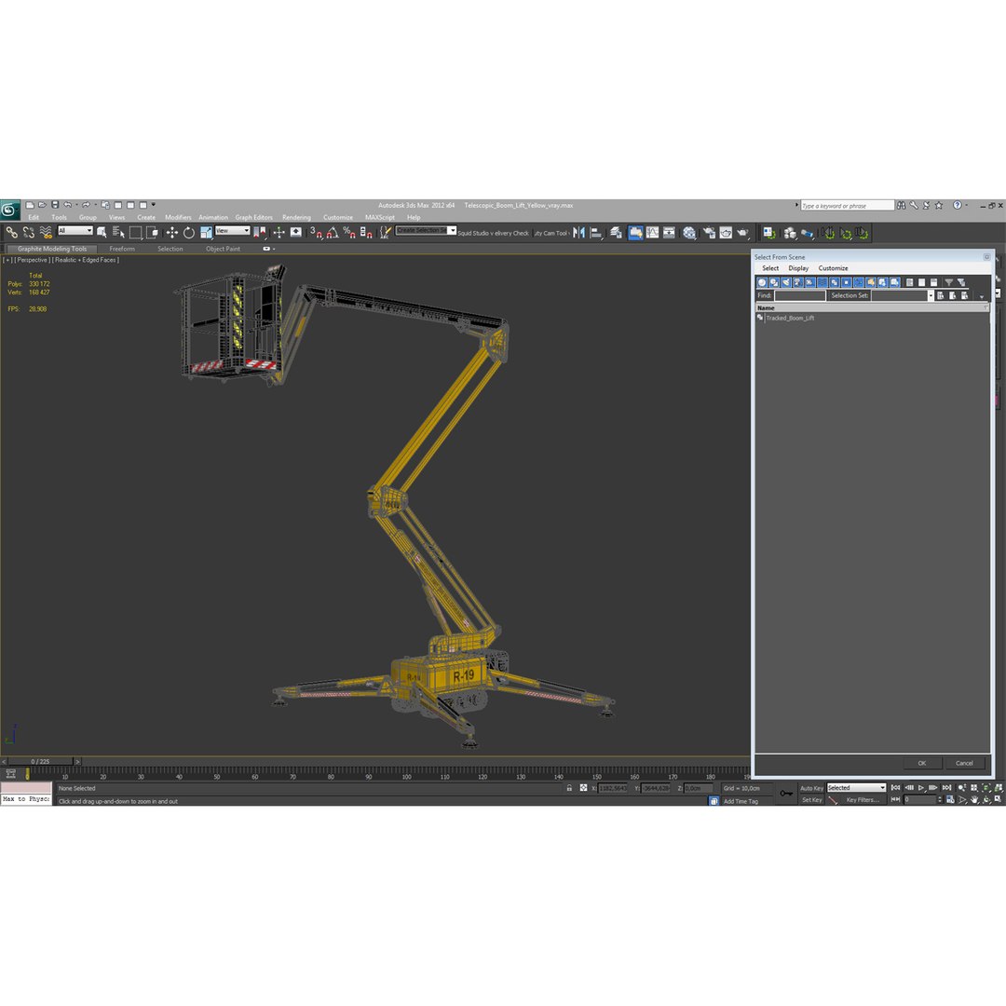Toggle the 3D Snaps button
Screen dimensions: 1006x1006
click(x=316, y=232)
